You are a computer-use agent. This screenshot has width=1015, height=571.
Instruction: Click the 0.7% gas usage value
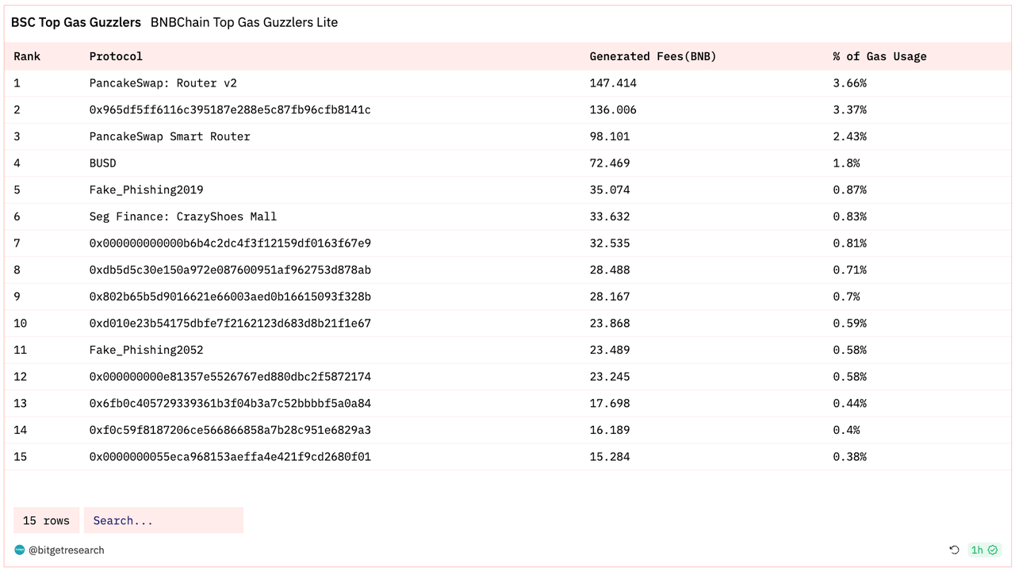846,297
